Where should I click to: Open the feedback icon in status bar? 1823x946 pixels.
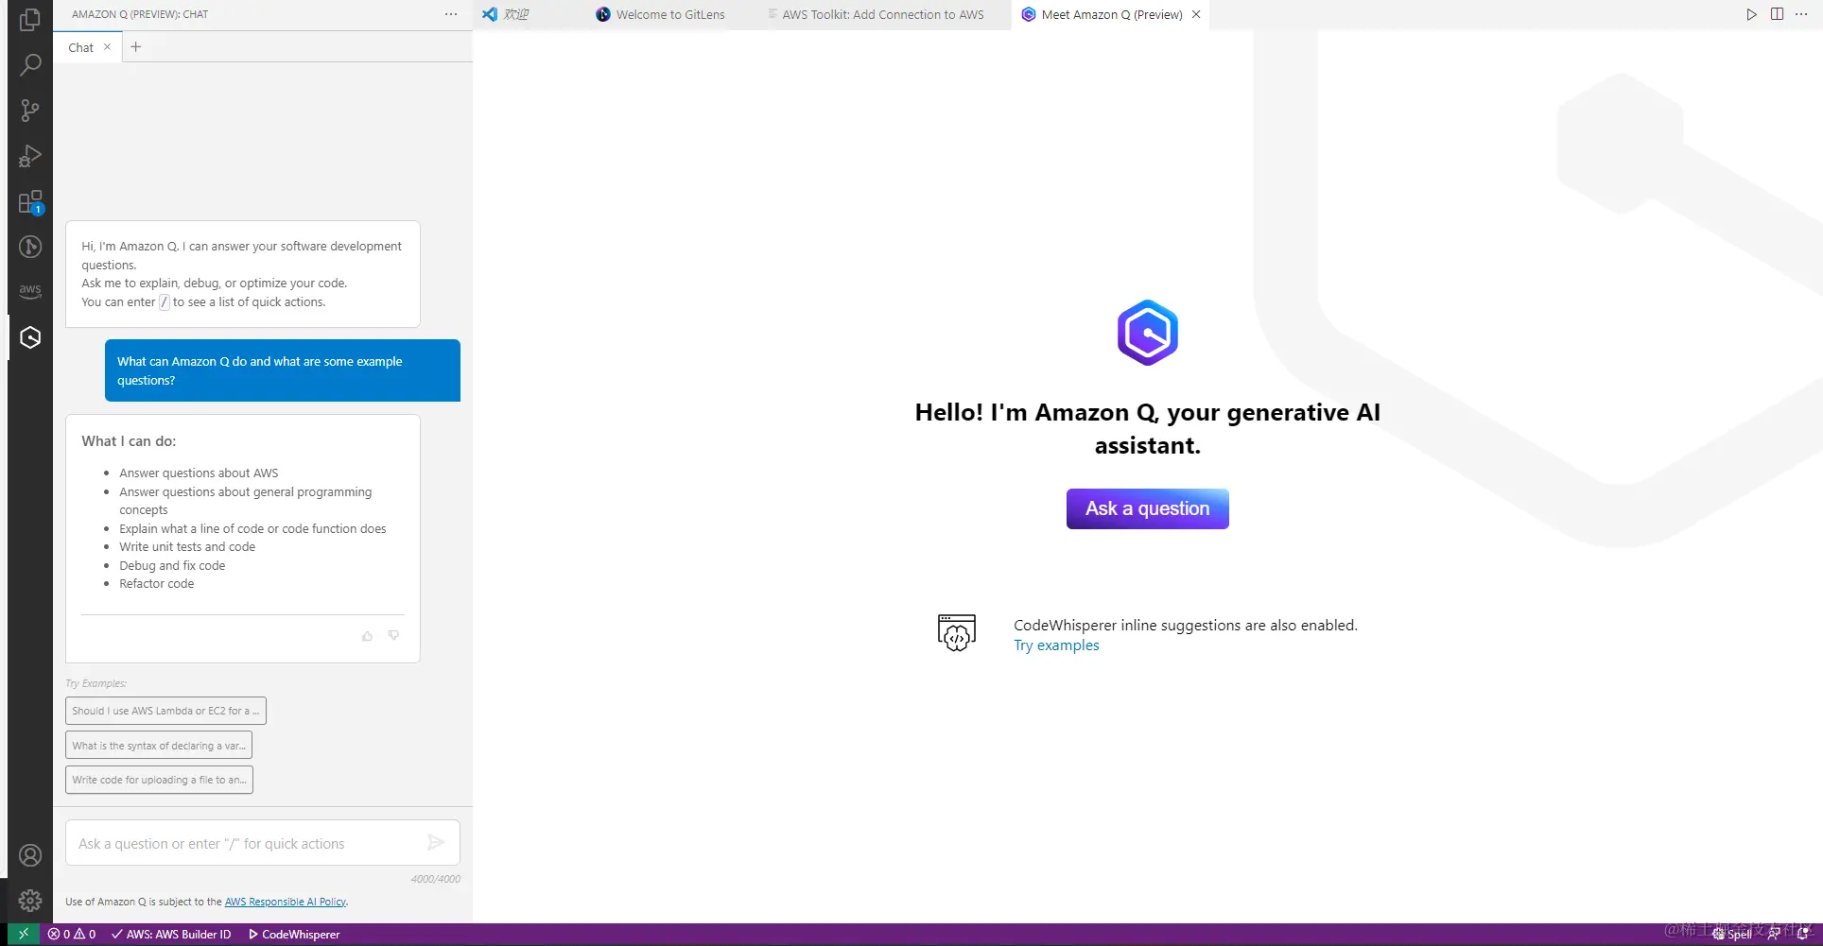(1774, 934)
